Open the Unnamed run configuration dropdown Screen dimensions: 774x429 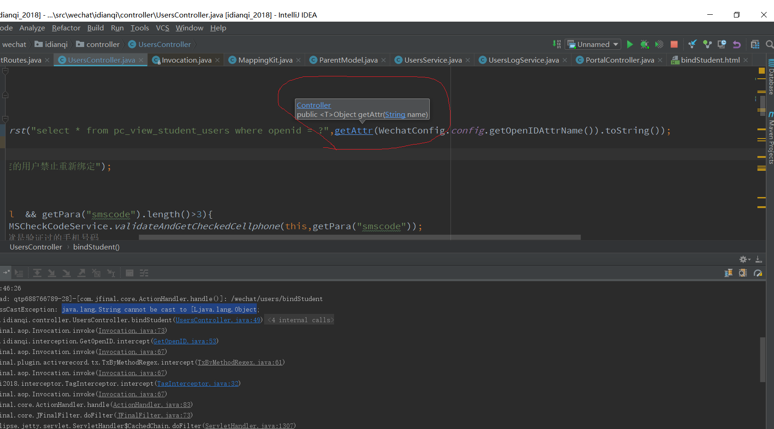(x=593, y=44)
